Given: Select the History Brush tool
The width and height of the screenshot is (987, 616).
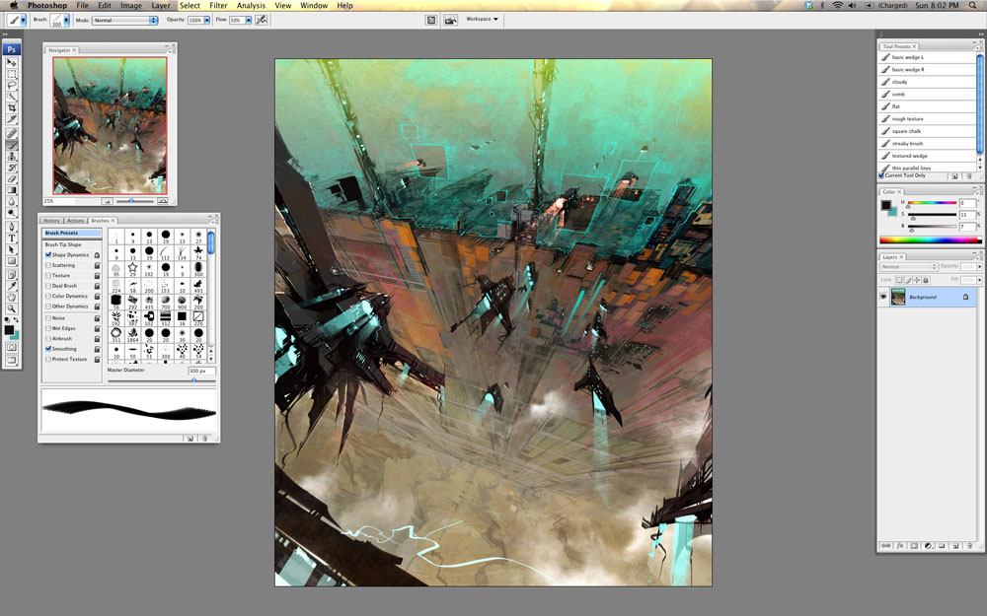Looking at the screenshot, I should (11, 168).
